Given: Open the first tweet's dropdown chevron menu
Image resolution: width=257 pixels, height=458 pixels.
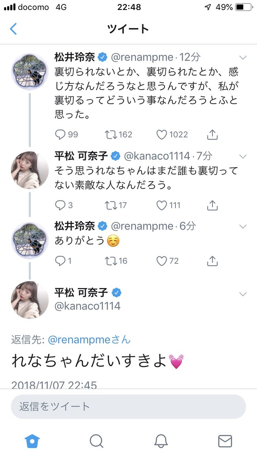Looking at the screenshot, I should [x=243, y=58].
